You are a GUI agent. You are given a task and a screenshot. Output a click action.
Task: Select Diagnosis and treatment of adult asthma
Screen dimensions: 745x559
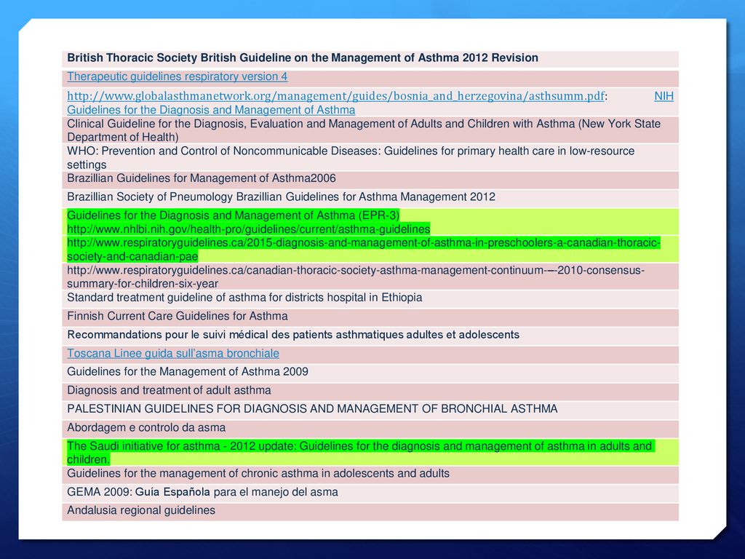pos(169,390)
